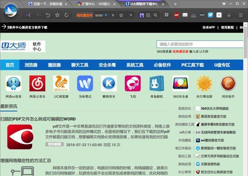Open the 使用教程 link in top bar

[x=227, y=27]
